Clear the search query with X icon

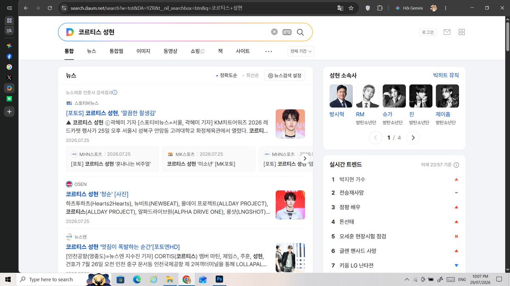[275, 32]
